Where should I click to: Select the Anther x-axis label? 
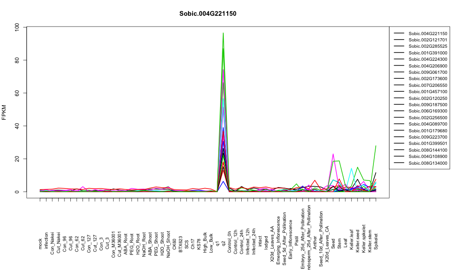pos(315,243)
